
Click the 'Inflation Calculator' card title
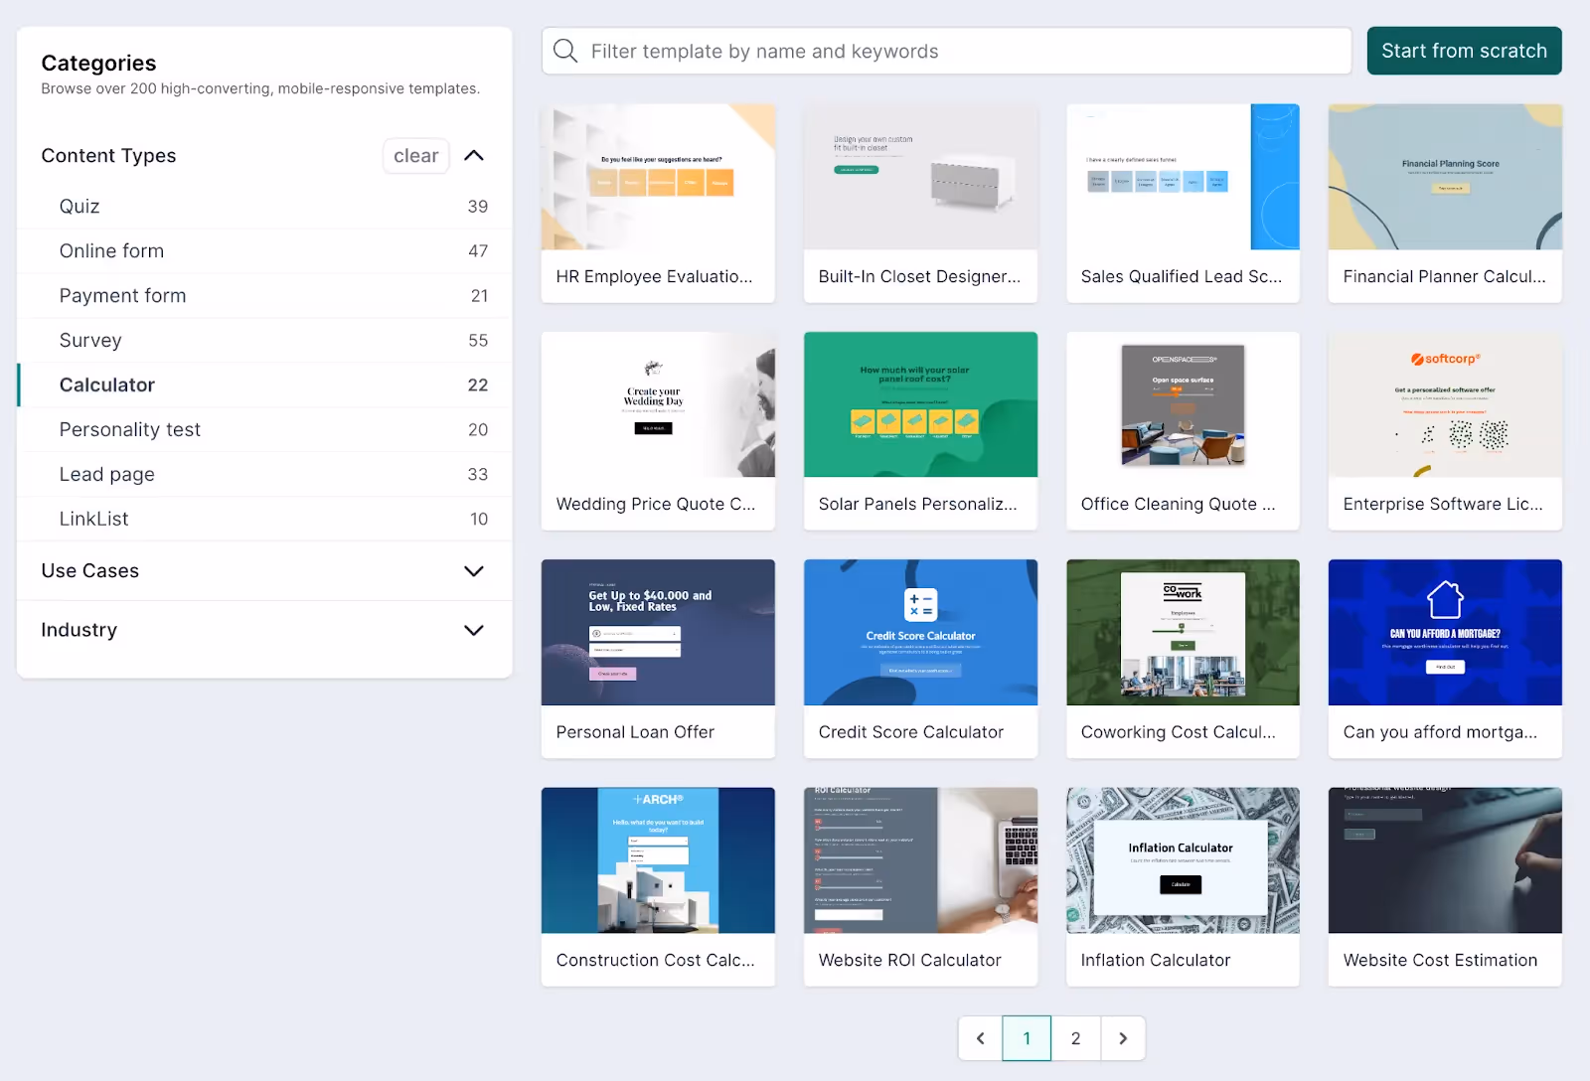[x=1156, y=961]
